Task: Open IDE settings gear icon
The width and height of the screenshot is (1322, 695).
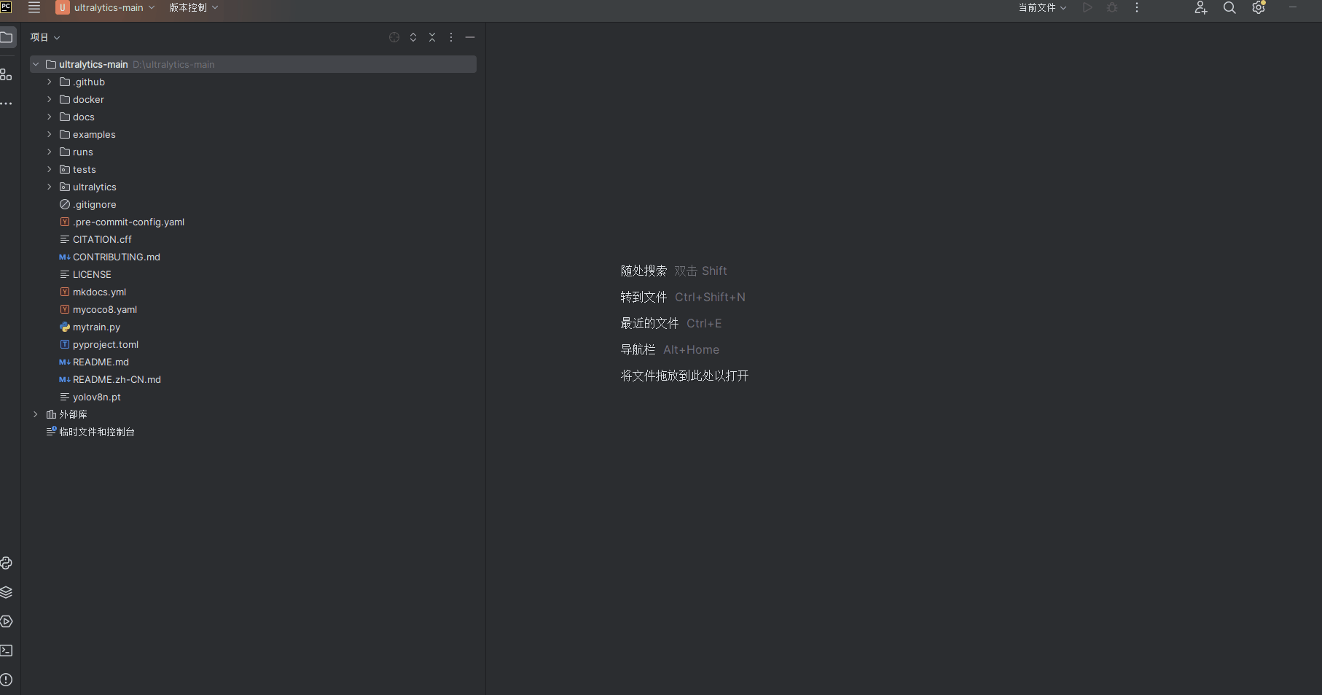Action: point(1259,7)
